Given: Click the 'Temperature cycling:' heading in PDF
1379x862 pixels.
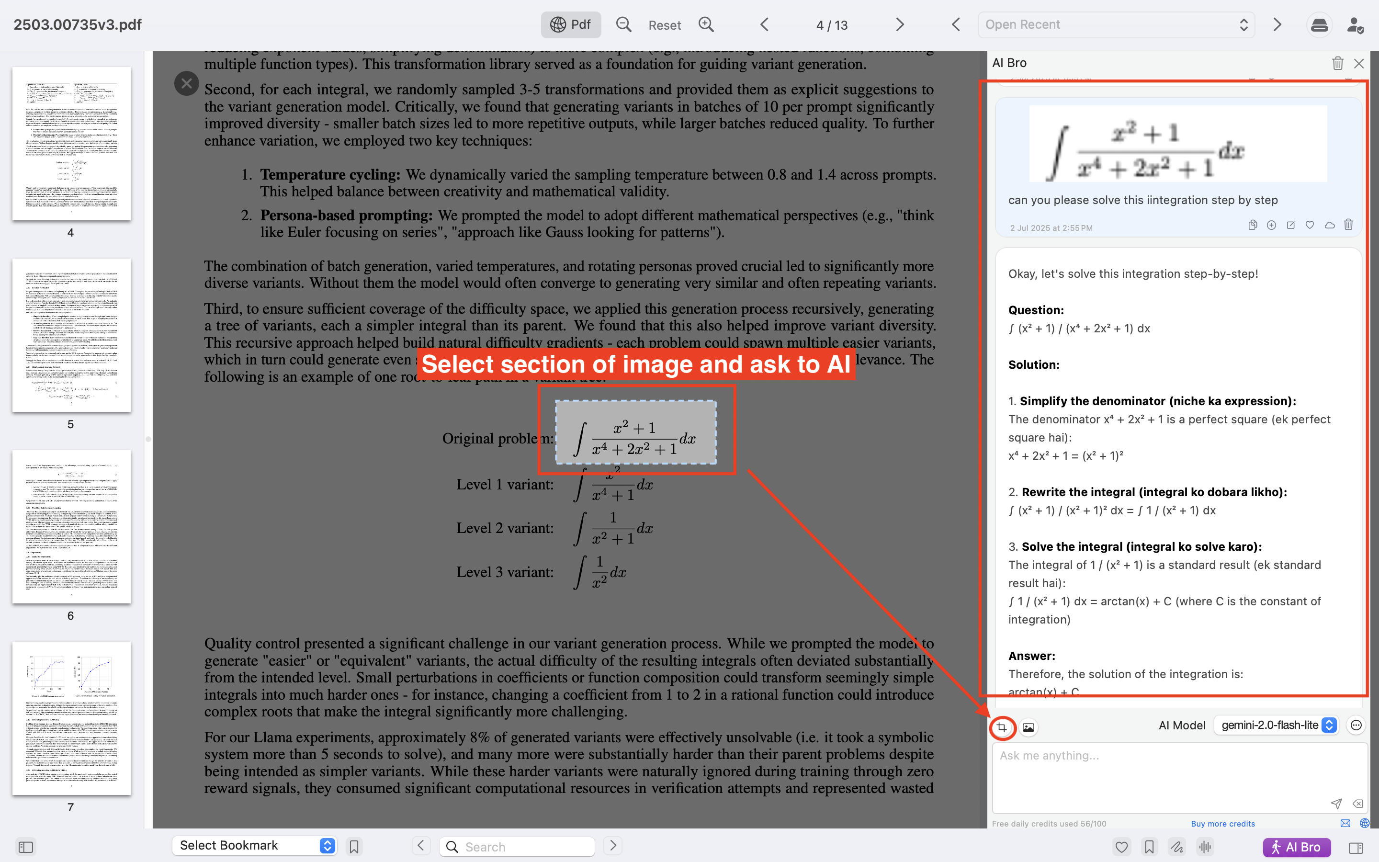Looking at the screenshot, I should pos(330,174).
